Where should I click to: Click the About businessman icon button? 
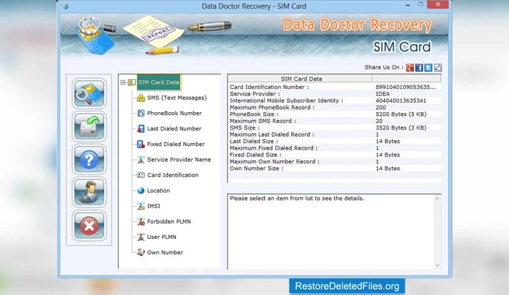click(89, 193)
